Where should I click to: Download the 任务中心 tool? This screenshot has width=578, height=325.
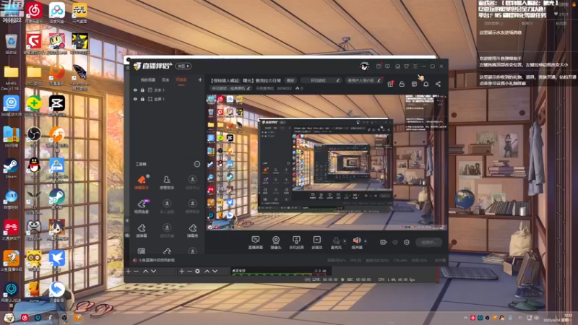[192, 183]
